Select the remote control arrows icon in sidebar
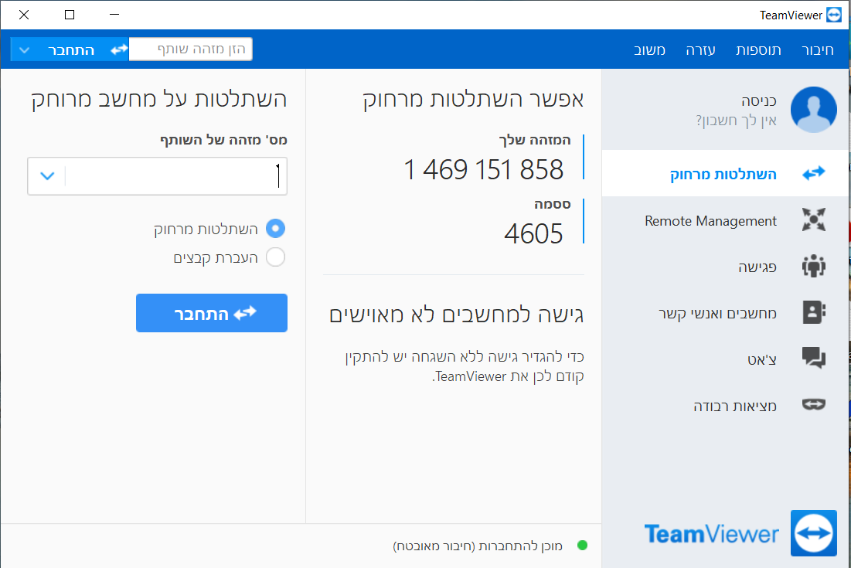Viewport: 851px width, 568px height. tap(814, 174)
